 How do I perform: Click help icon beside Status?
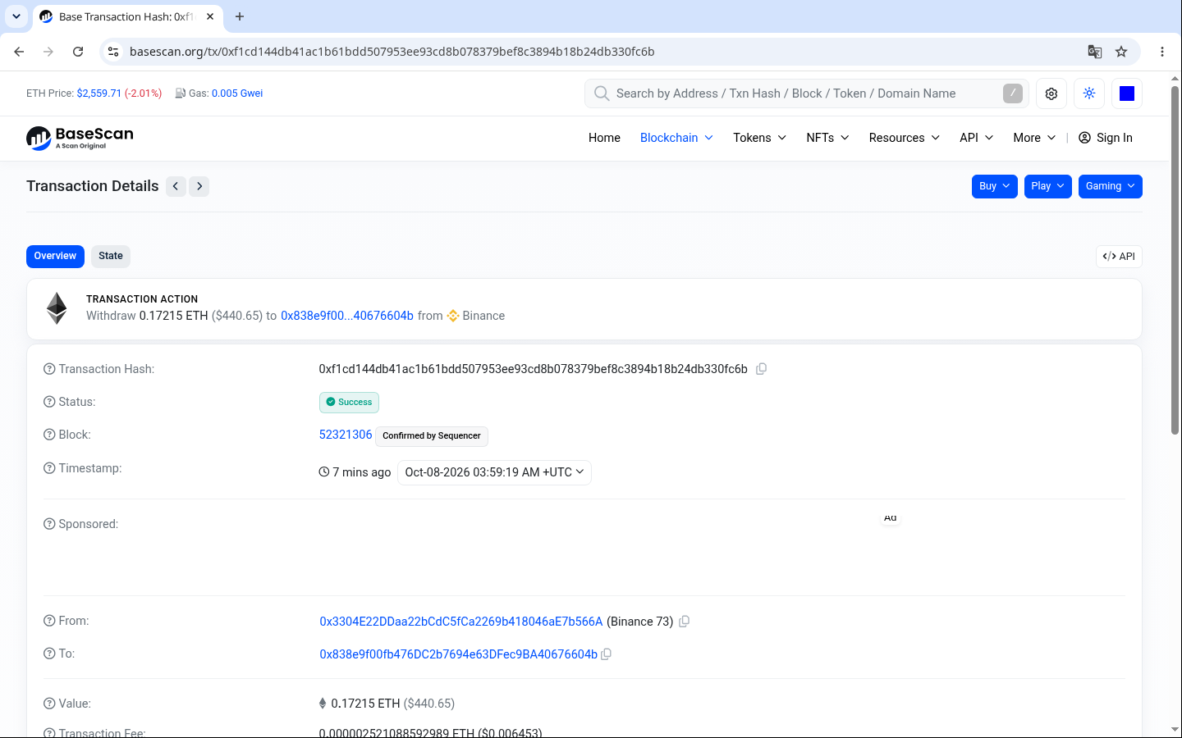point(49,402)
